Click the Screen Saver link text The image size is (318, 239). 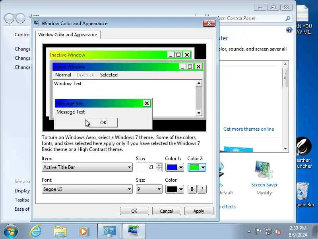(264, 185)
